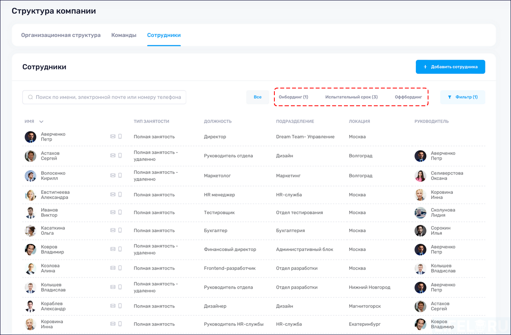Click the search magnifier icon
The height and width of the screenshot is (335, 511).
click(30, 97)
